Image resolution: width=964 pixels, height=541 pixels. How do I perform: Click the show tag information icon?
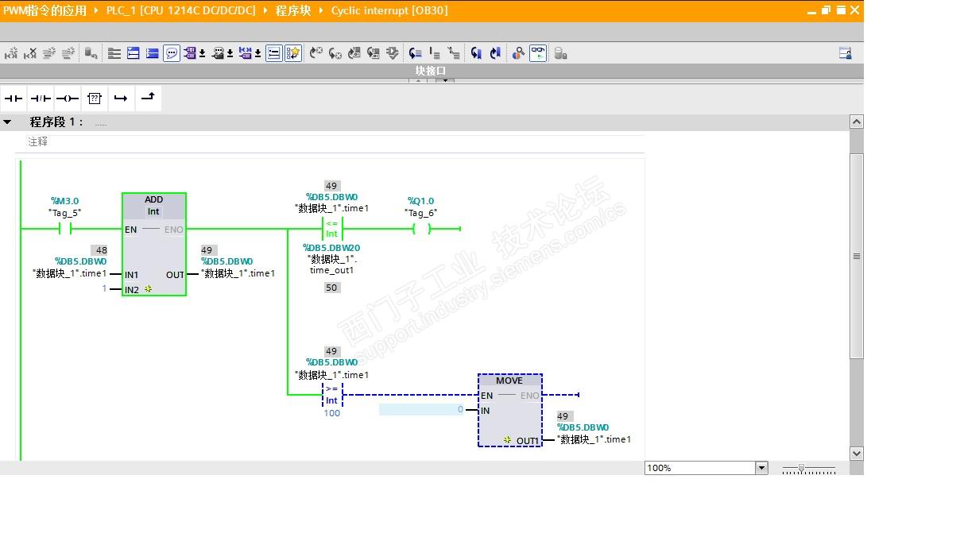tap(218, 53)
